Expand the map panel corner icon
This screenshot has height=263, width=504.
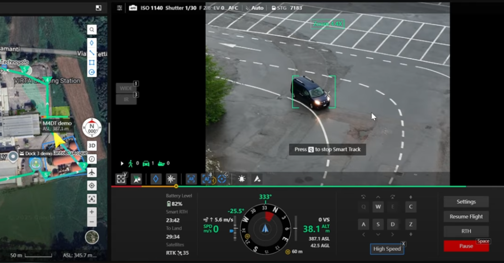pos(98,8)
